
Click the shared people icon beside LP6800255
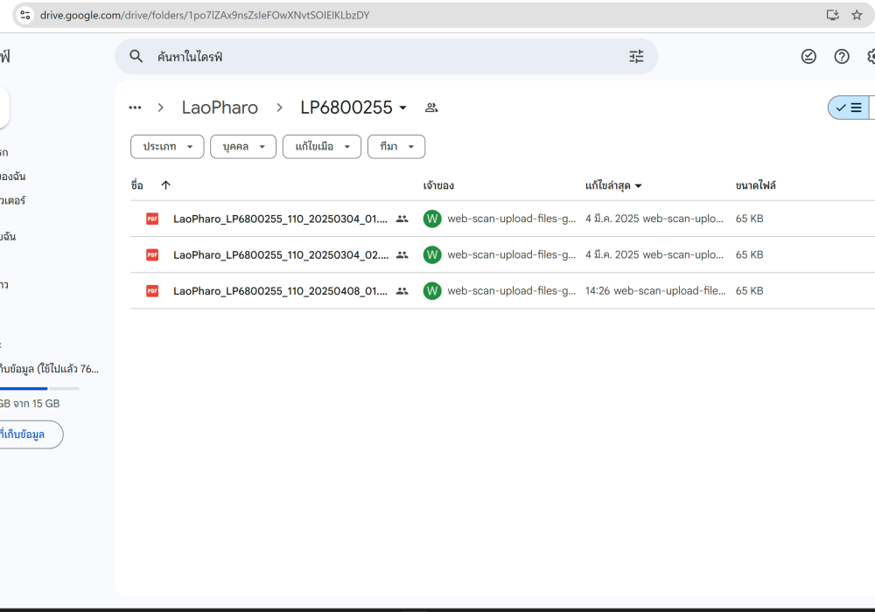tap(431, 108)
